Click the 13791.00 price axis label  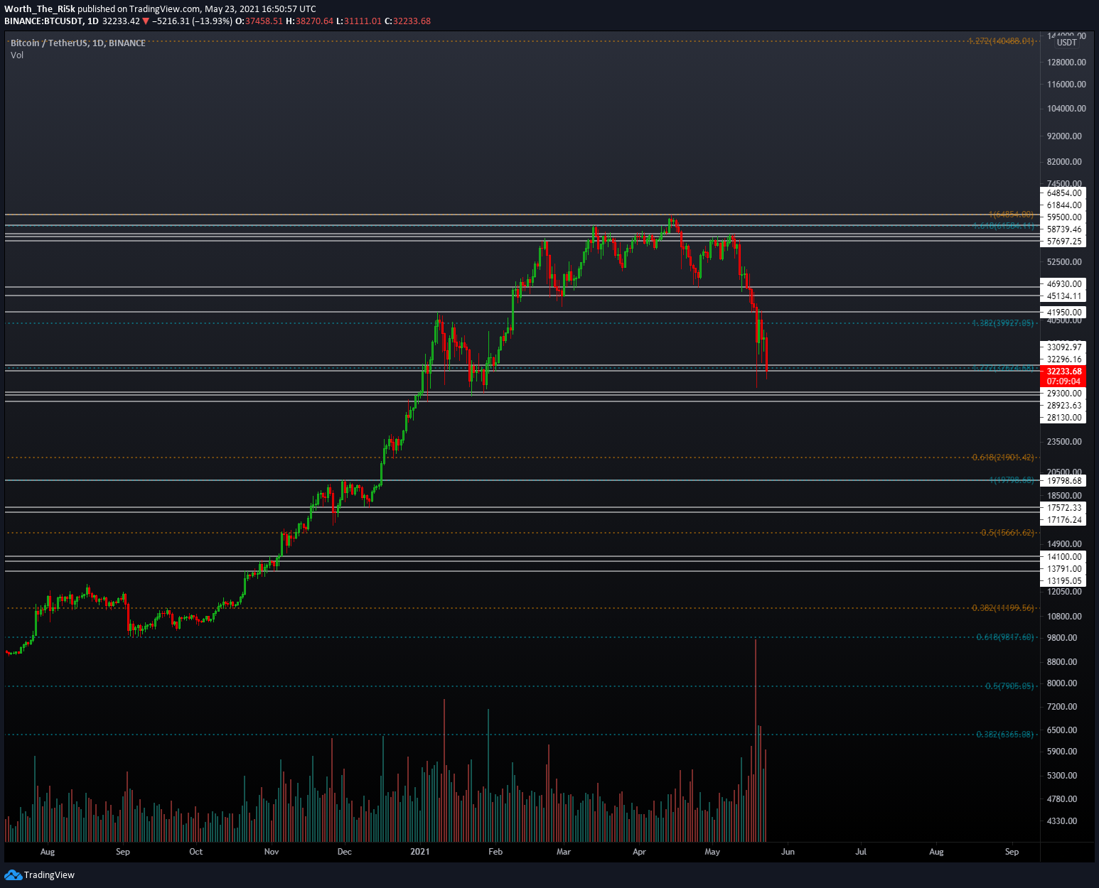tap(1064, 569)
